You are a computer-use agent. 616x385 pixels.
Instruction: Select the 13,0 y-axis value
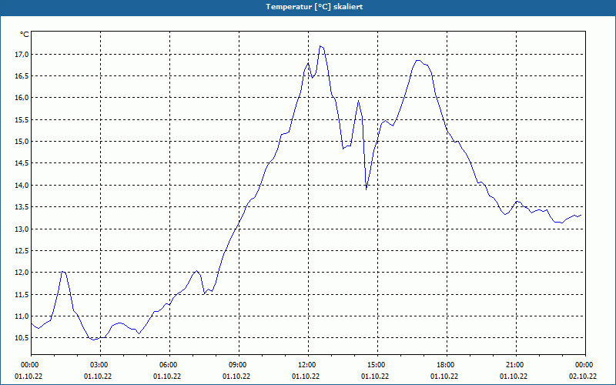(x=22, y=229)
